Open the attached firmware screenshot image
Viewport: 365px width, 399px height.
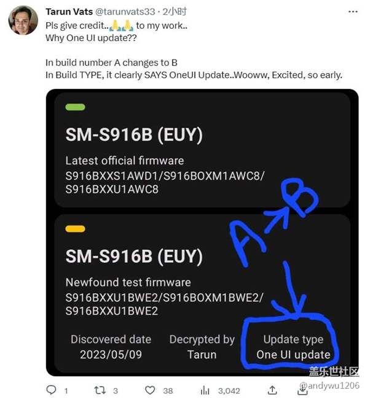tap(202, 232)
